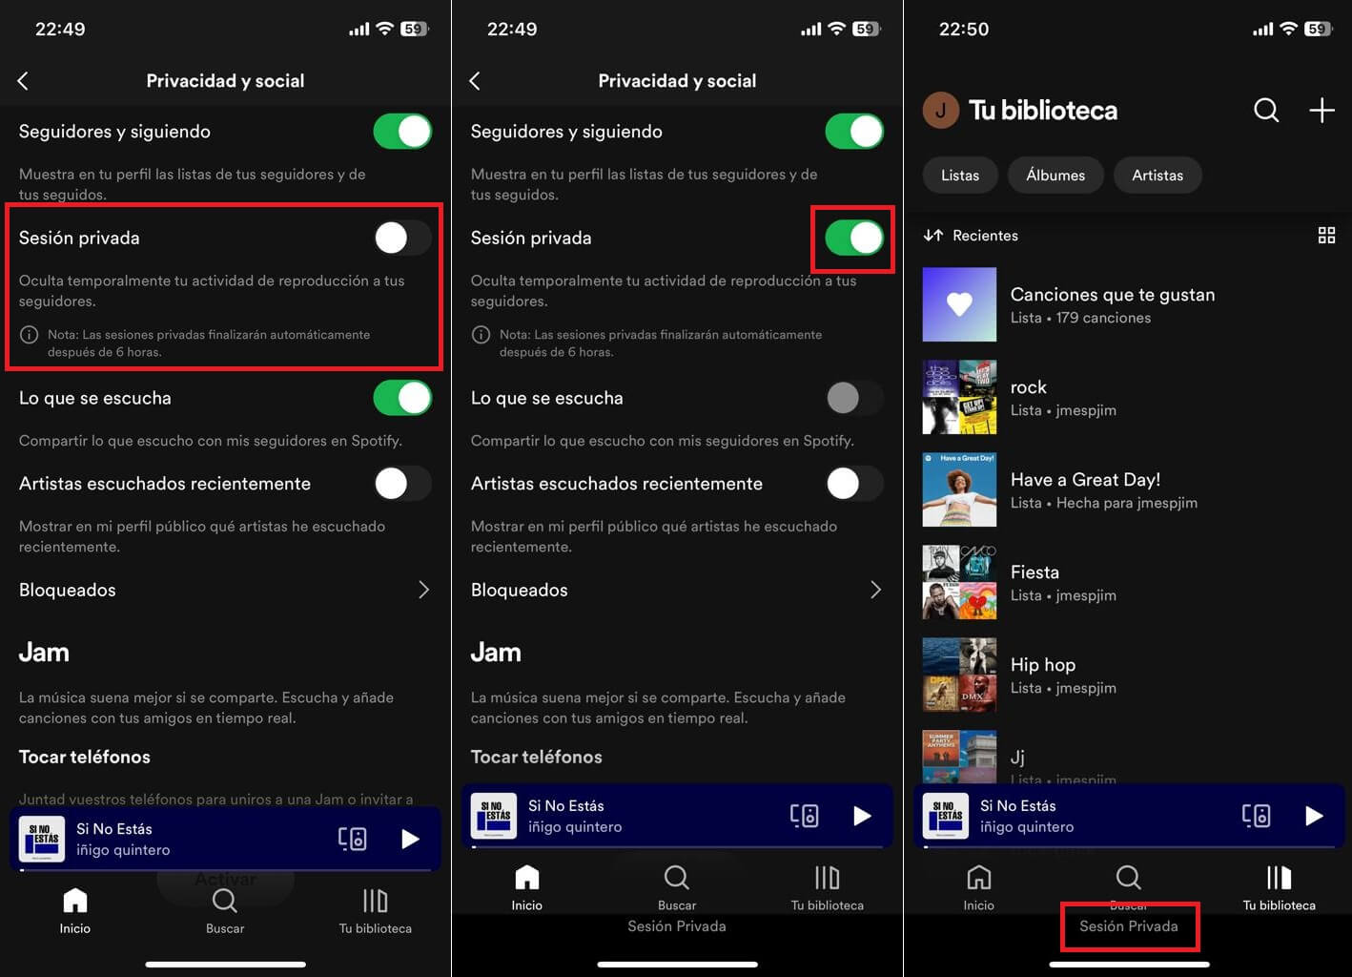1352x977 pixels.
Task: Open Bloqueados chevron in left screen
Action: pyautogui.click(x=423, y=590)
